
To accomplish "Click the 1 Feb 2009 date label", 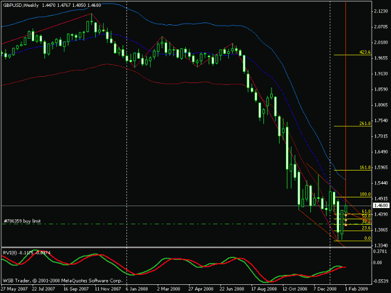I will click(357, 289).
